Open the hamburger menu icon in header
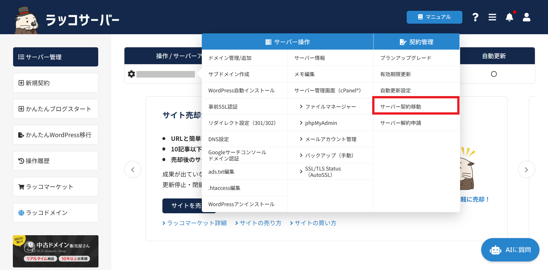Image resolution: width=548 pixels, height=270 pixels. pyautogui.click(x=492, y=17)
